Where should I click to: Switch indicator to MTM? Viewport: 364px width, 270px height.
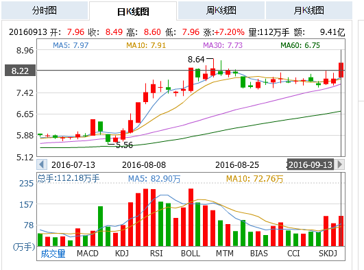[x=225, y=254]
